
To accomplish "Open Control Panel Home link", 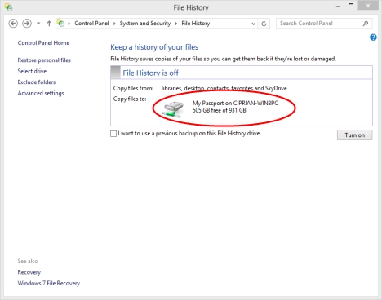I will pos(43,43).
